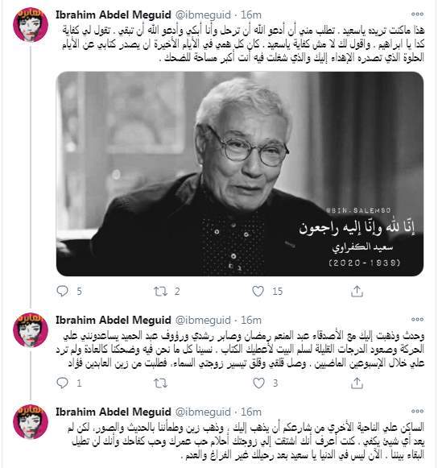Retweet the first tweet with 2 retweets

click(160, 292)
